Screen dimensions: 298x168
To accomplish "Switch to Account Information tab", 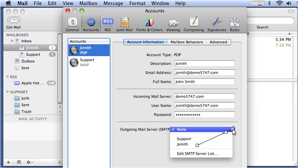I will (x=145, y=42).
